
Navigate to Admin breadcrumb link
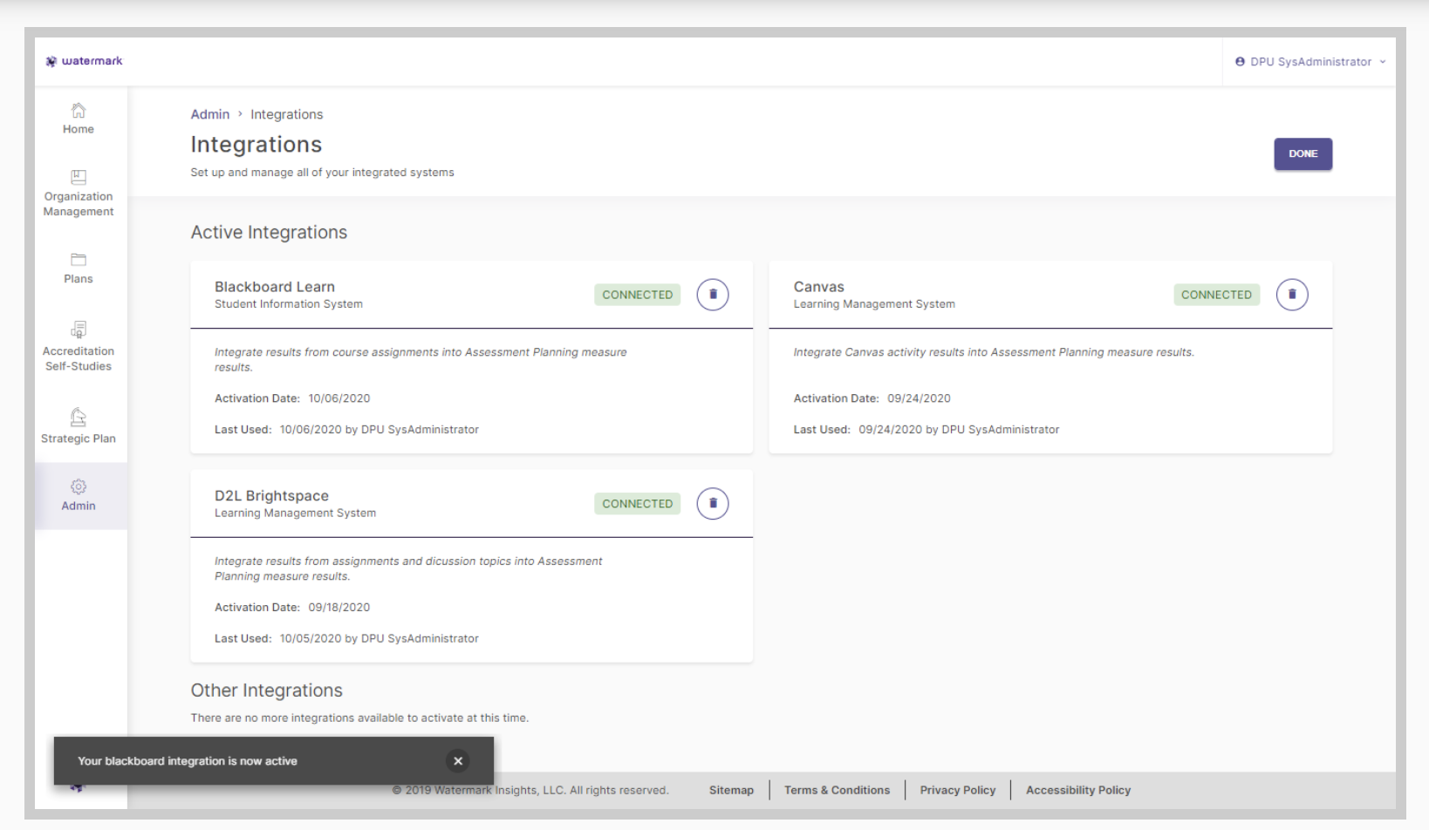210,114
